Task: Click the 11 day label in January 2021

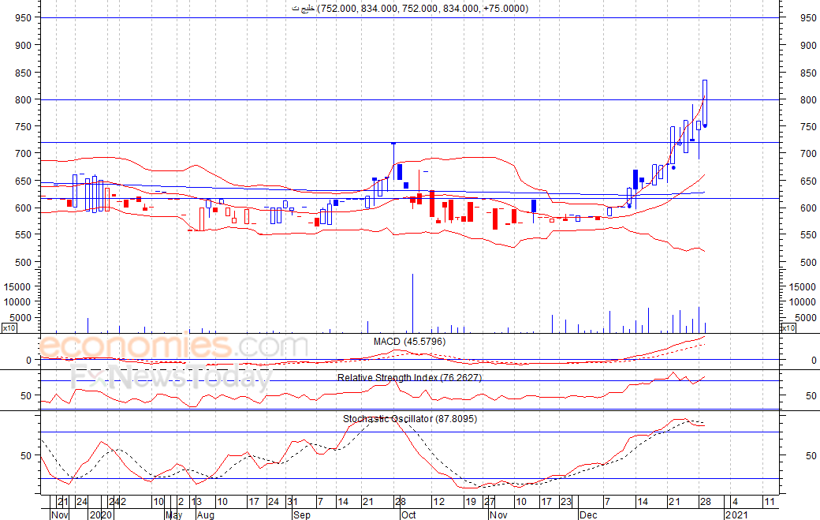Action: (x=770, y=502)
